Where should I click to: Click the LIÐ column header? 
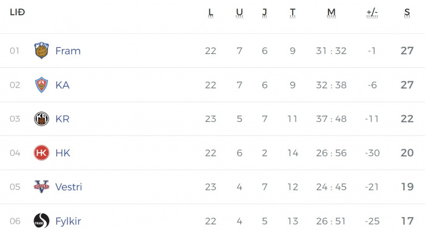pyautogui.click(x=18, y=12)
